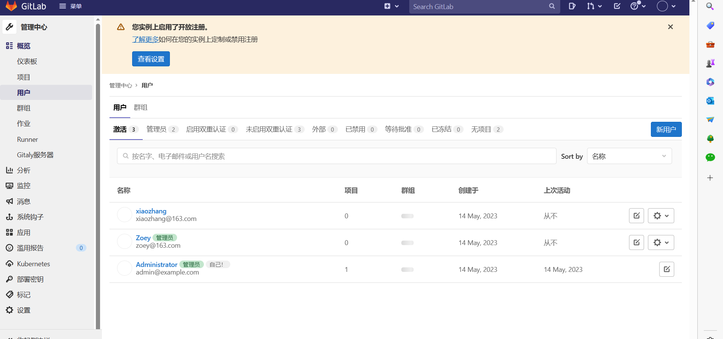Image resolution: width=723 pixels, height=339 pixels.
Task: Edit the xiaozhang user
Action: click(637, 216)
